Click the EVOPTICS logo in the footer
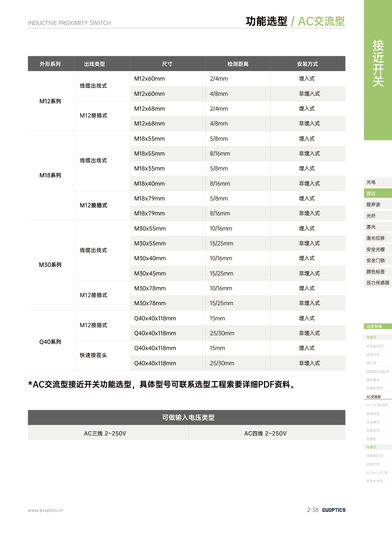This screenshot has height=533, width=392. (334, 510)
